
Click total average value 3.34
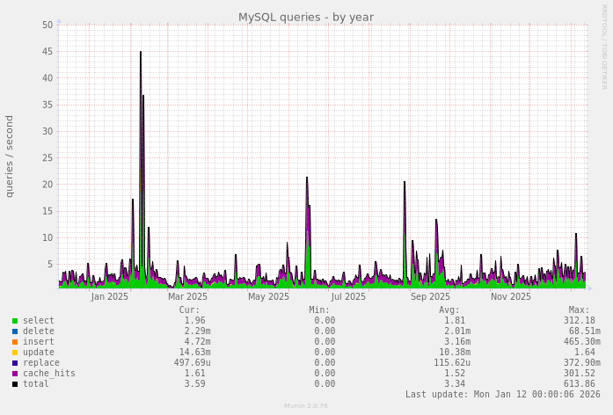[x=455, y=383]
